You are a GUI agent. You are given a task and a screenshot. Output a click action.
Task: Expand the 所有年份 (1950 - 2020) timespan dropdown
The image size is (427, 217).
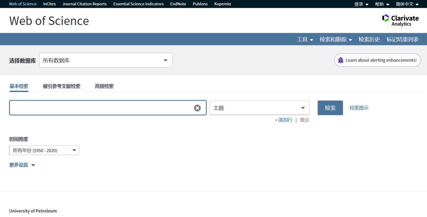click(x=44, y=150)
